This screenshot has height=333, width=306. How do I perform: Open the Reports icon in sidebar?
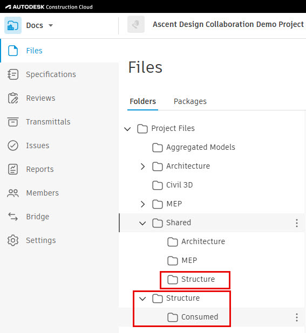coord(13,169)
